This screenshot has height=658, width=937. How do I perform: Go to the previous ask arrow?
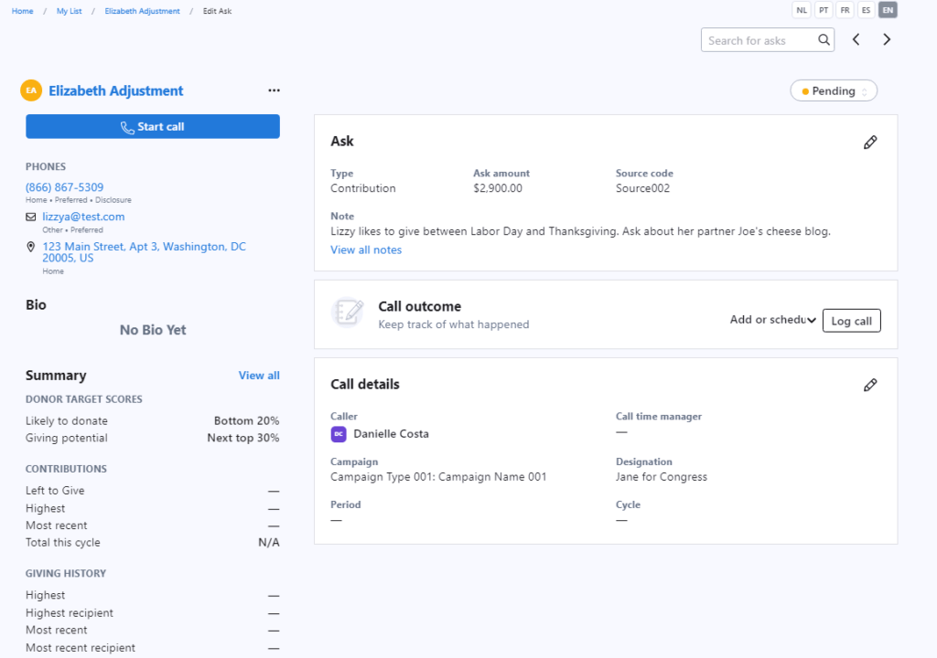(x=856, y=39)
